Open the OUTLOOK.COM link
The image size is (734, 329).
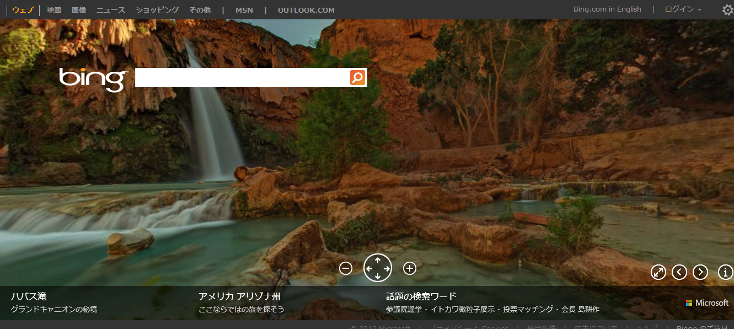coord(306,10)
